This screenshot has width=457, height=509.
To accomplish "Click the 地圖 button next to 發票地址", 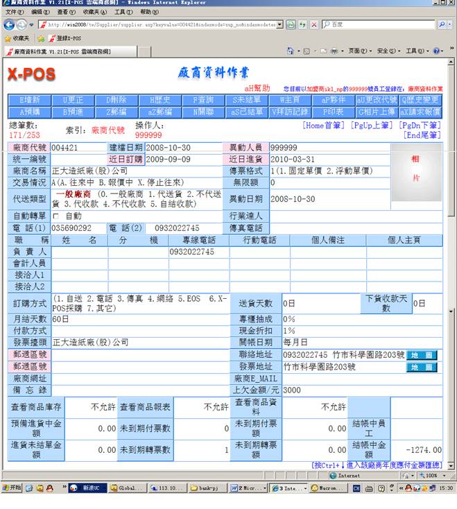I will [422, 367].
